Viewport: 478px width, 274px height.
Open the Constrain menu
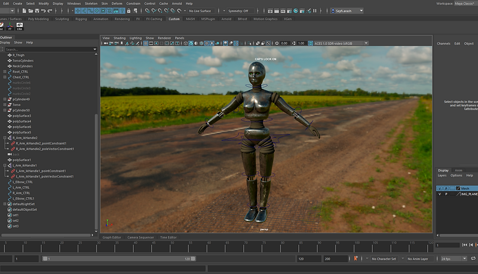point(133,4)
